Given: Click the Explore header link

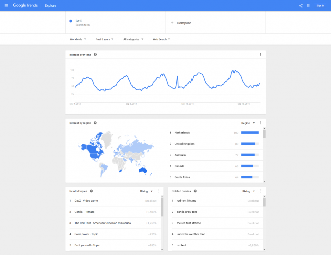Looking at the screenshot, I should [x=50, y=6].
